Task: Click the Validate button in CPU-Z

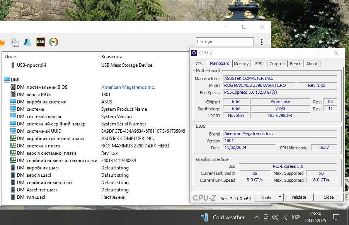Action: click(299, 197)
